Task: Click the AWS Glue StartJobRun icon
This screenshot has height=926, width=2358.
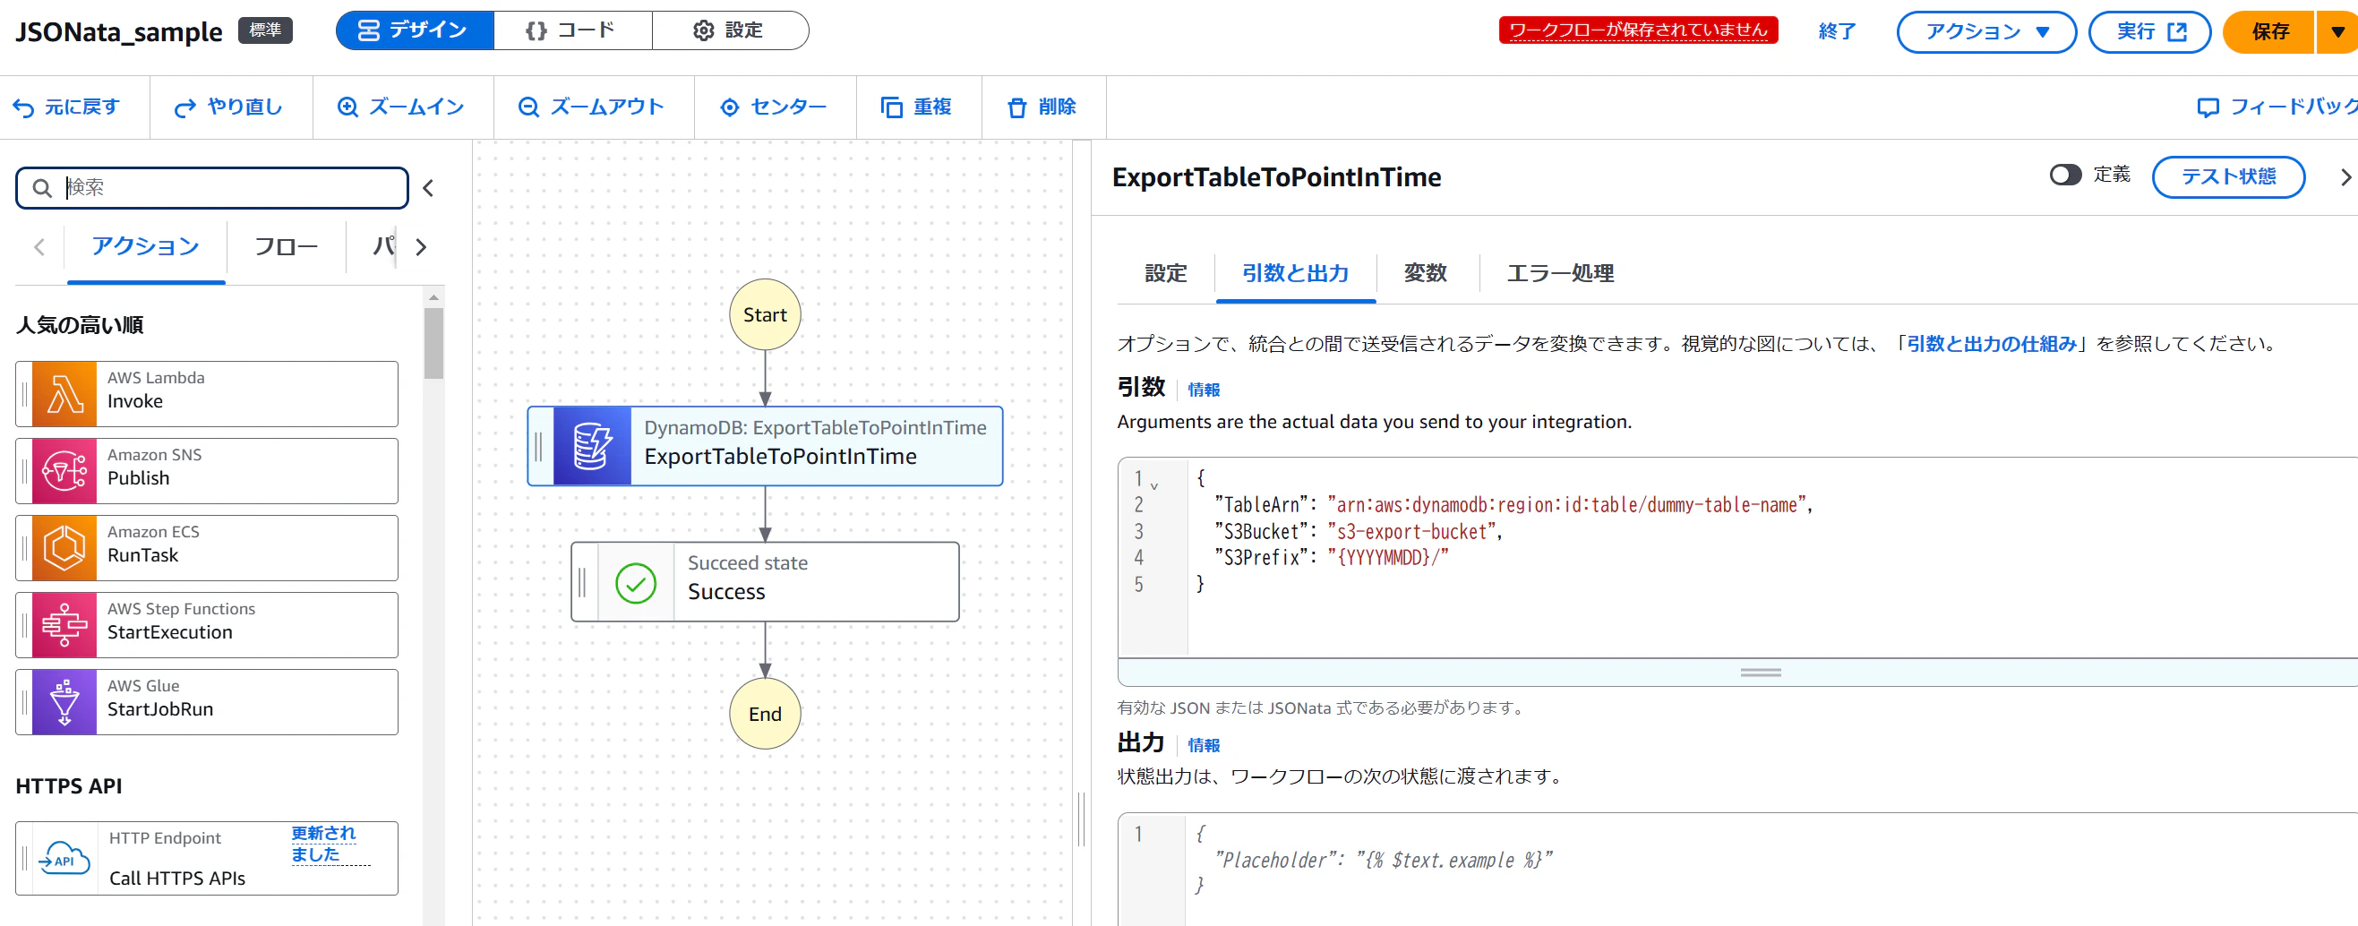Action: pos(64,702)
